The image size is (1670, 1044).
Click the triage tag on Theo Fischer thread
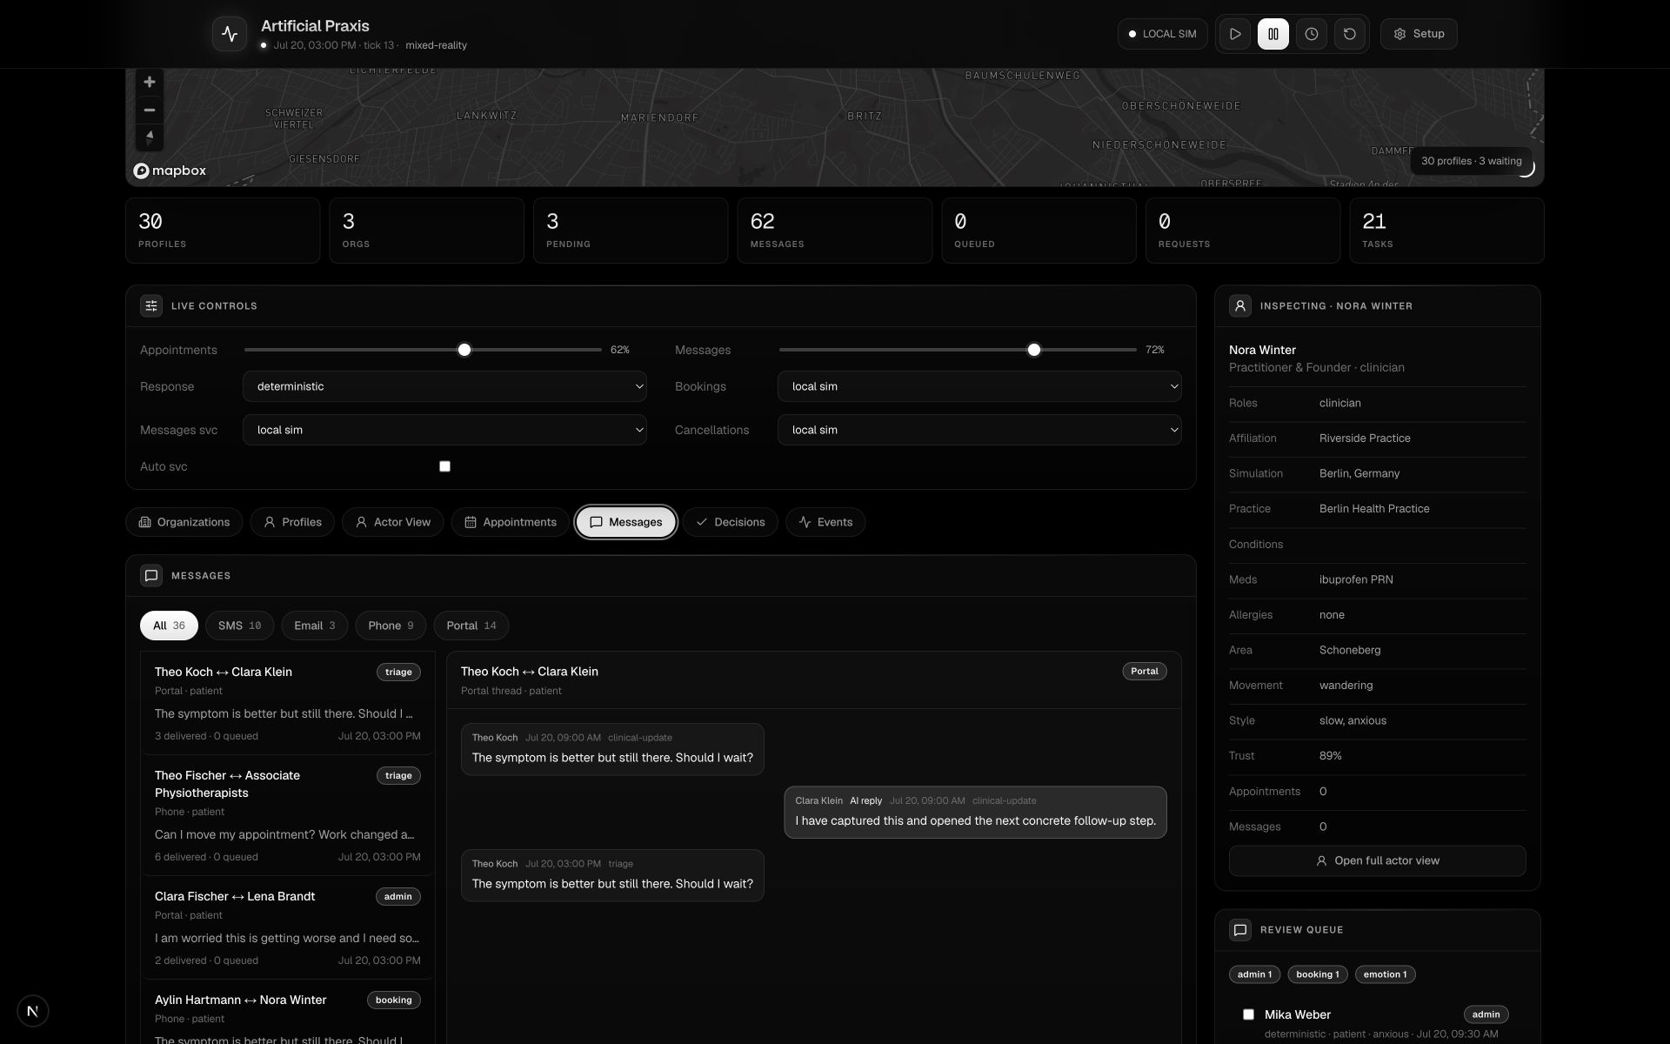click(x=398, y=775)
